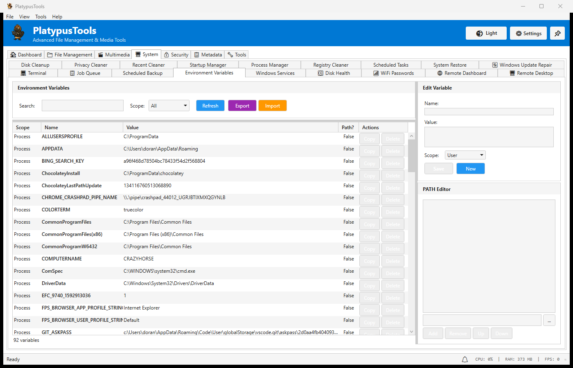Open the Remote Dashboard tab

[461, 73]
